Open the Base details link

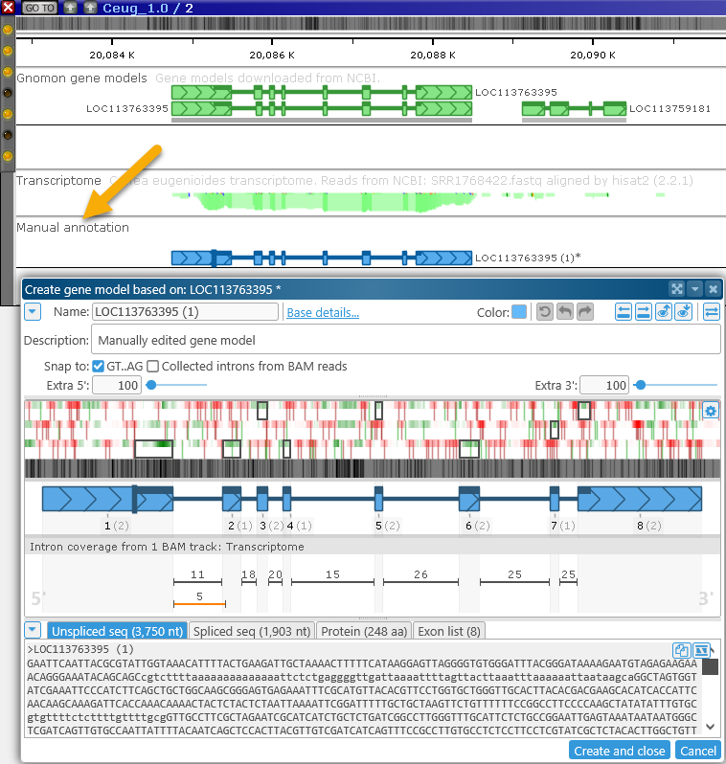(323, 312)
